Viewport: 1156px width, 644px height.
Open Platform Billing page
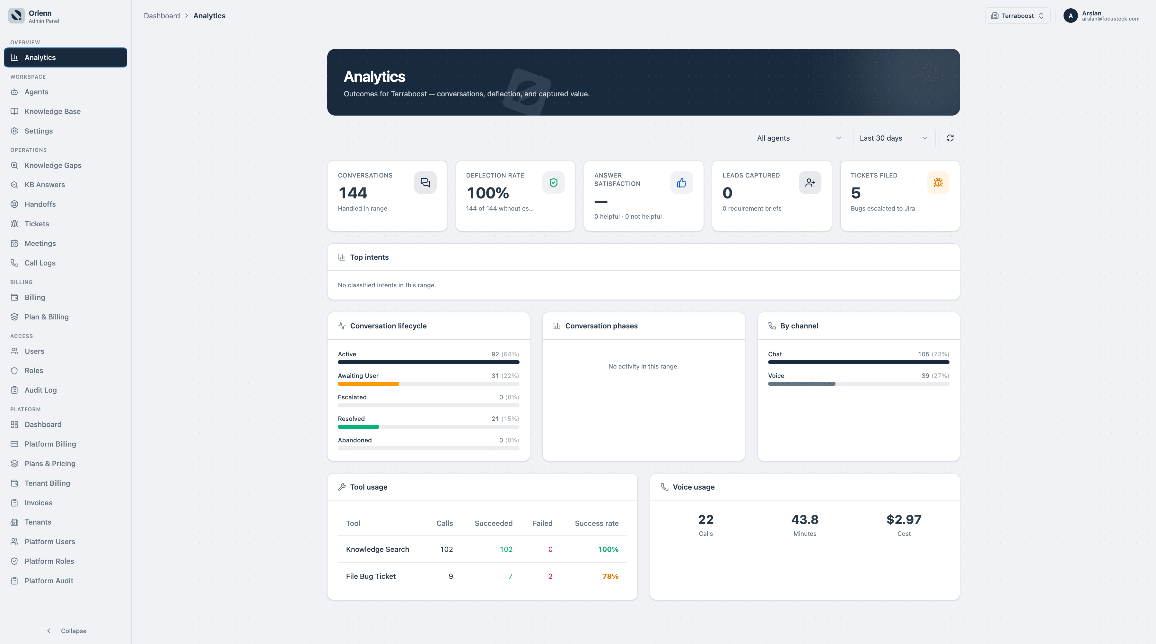pyautogui.click(x=66, y=444)
